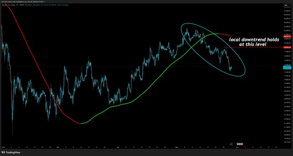The width and height of the screenshot is (293, 156).
Task: Click the 'Jun' label on the time axis
Action: tap(237, 147)
